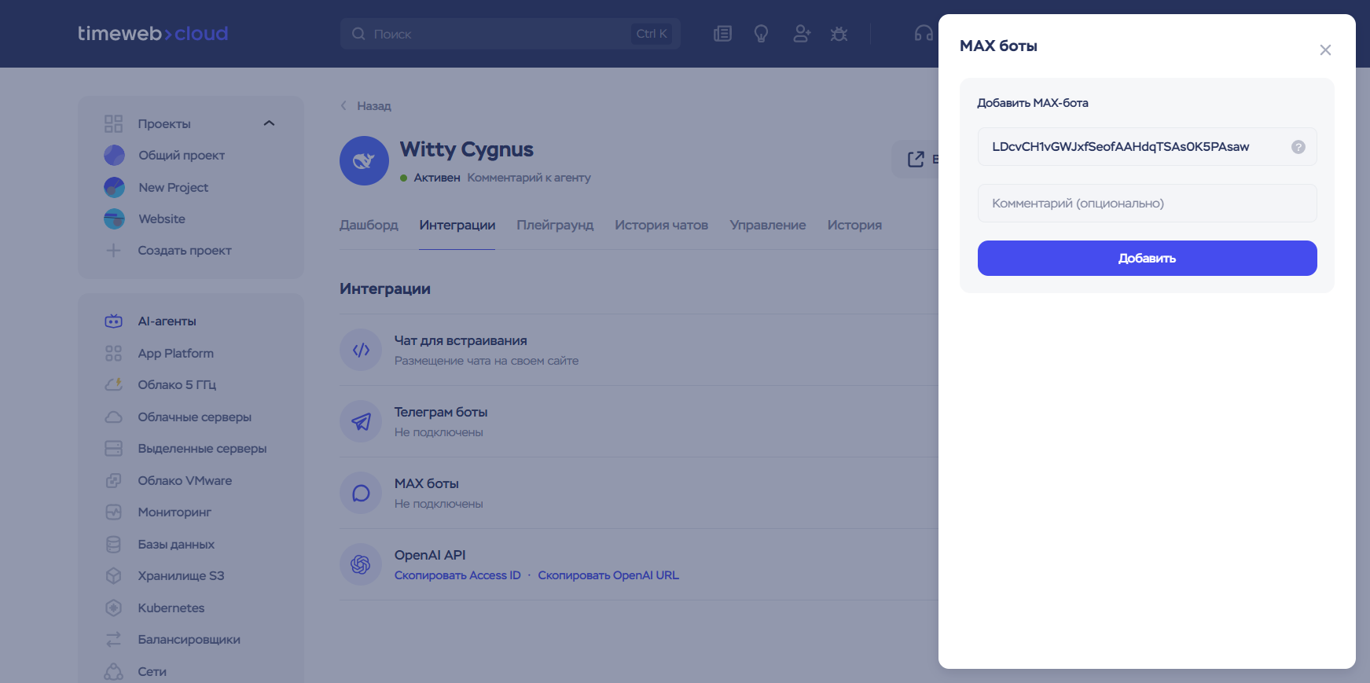Click the Балансировщики arrows icon
Viewport: 1370px width, 683px height.
114,640
